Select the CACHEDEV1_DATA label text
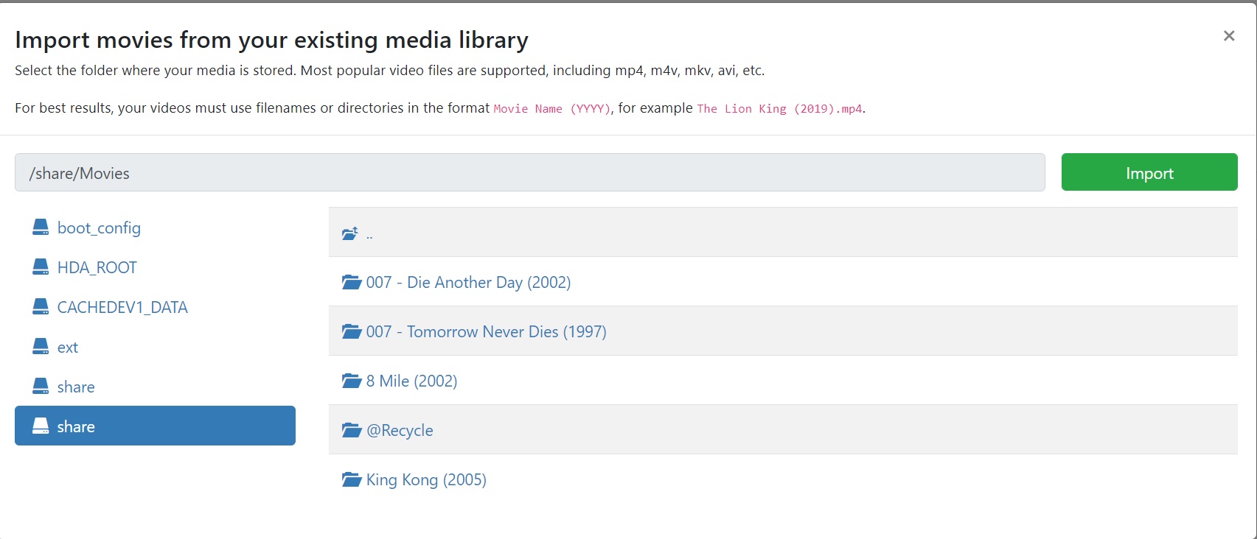The width and height of the screenshot is (1257, 539). click(x=122, y=308)
